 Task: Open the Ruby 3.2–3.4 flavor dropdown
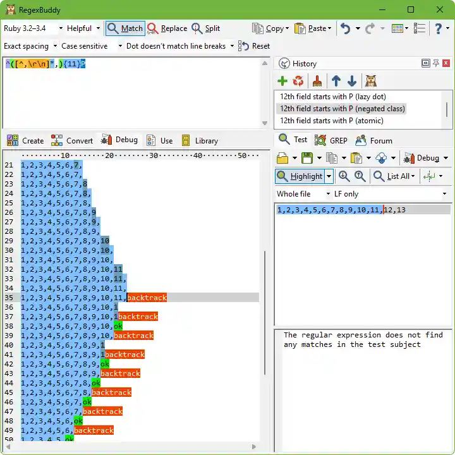[33, 28]
